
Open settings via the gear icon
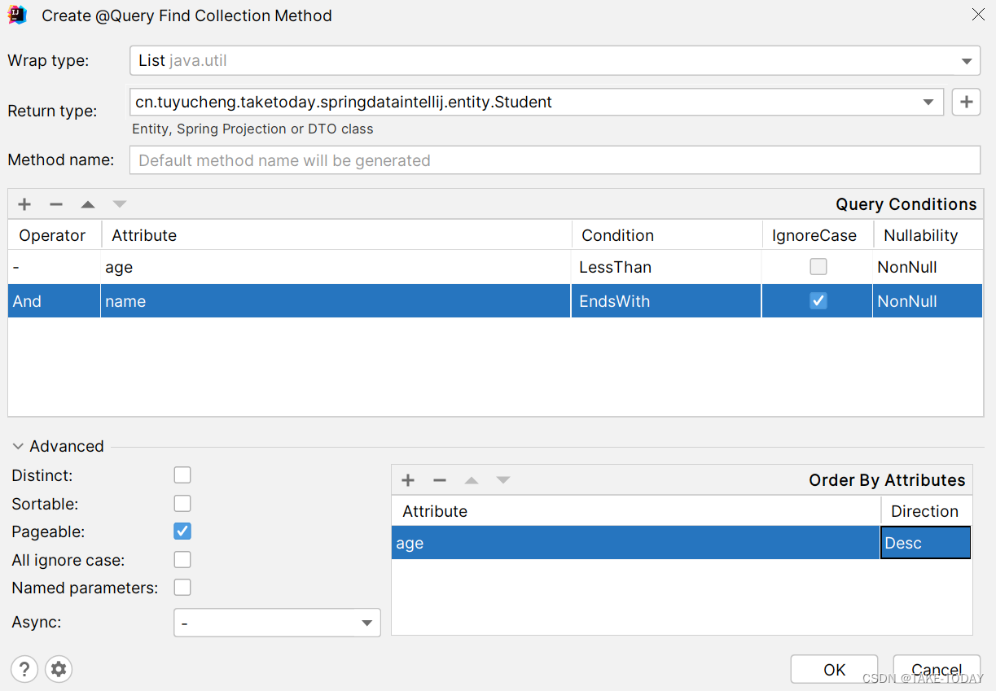[59, 669]
